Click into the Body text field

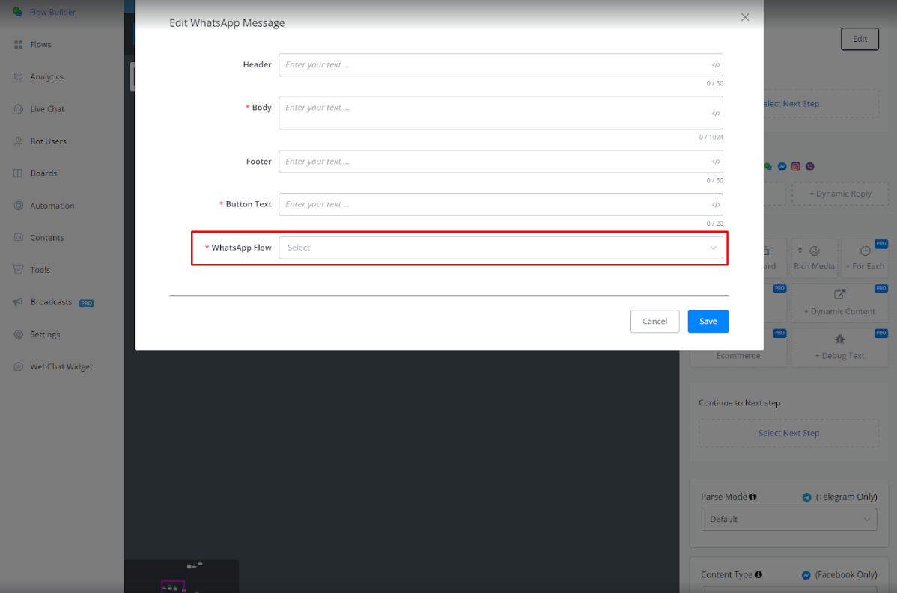494,113
